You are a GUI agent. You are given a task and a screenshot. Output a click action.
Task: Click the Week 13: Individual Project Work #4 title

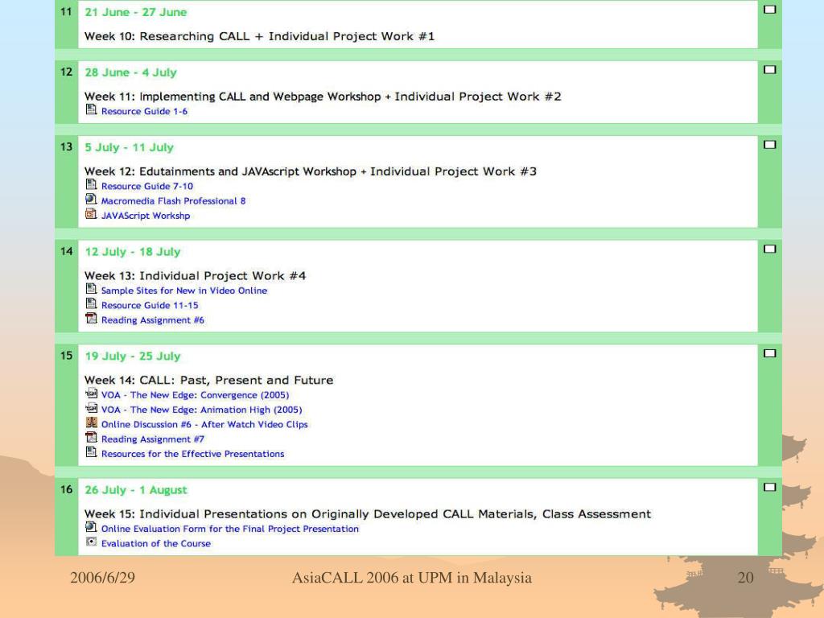[x=195, y=276]
